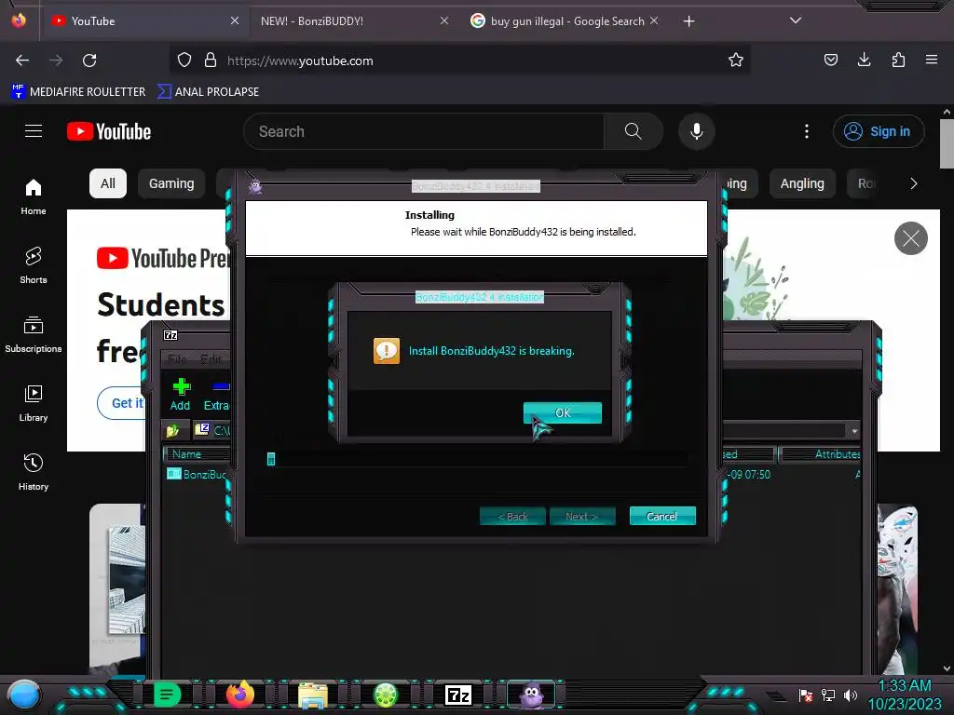
Task: Go up one folder level in 7-Zip
Action: click(172, 430)
